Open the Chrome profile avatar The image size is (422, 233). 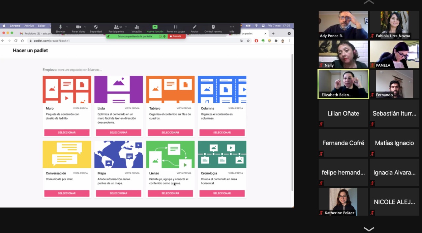(x=283, y=41)
